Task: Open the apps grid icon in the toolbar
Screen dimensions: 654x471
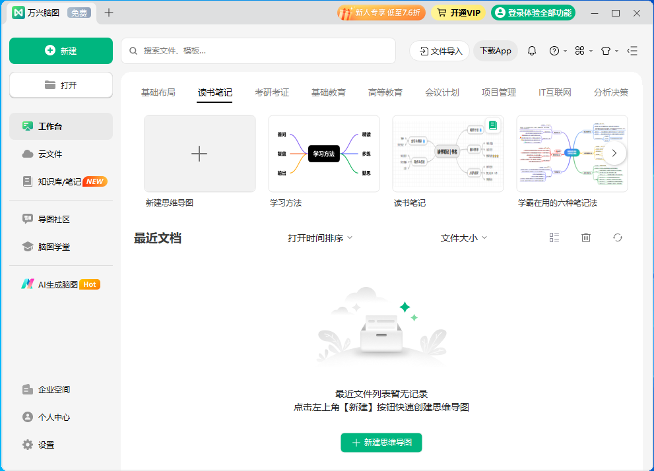Action: point(581,51)
